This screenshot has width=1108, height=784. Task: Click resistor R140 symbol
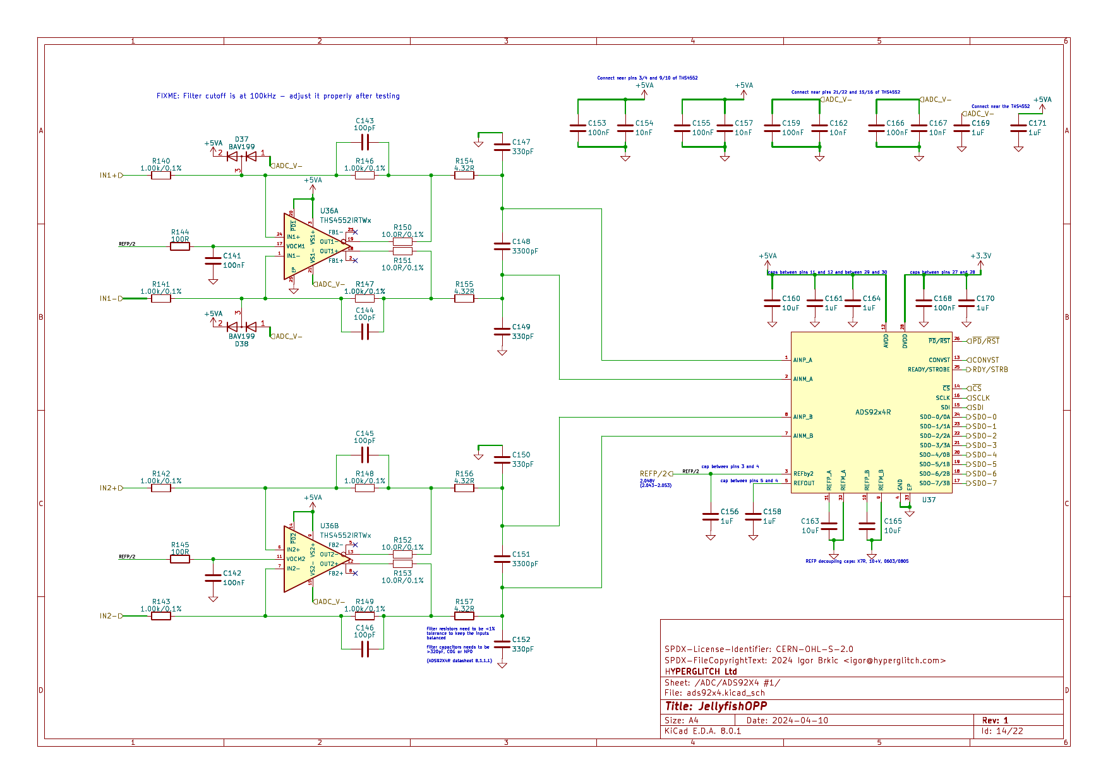pos(161,175)
